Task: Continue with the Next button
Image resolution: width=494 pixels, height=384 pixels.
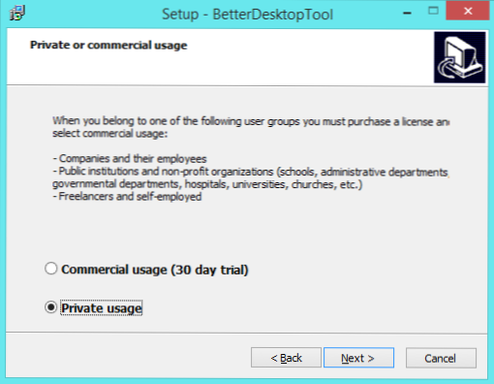Action: point(358,358)
